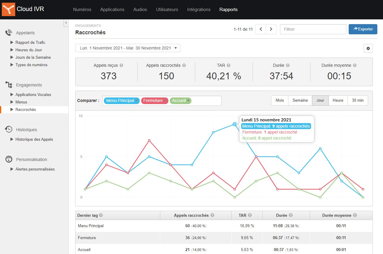Open the settings gear icon
The width and height of the screenshot is (383, 254).
click(368, 48)
